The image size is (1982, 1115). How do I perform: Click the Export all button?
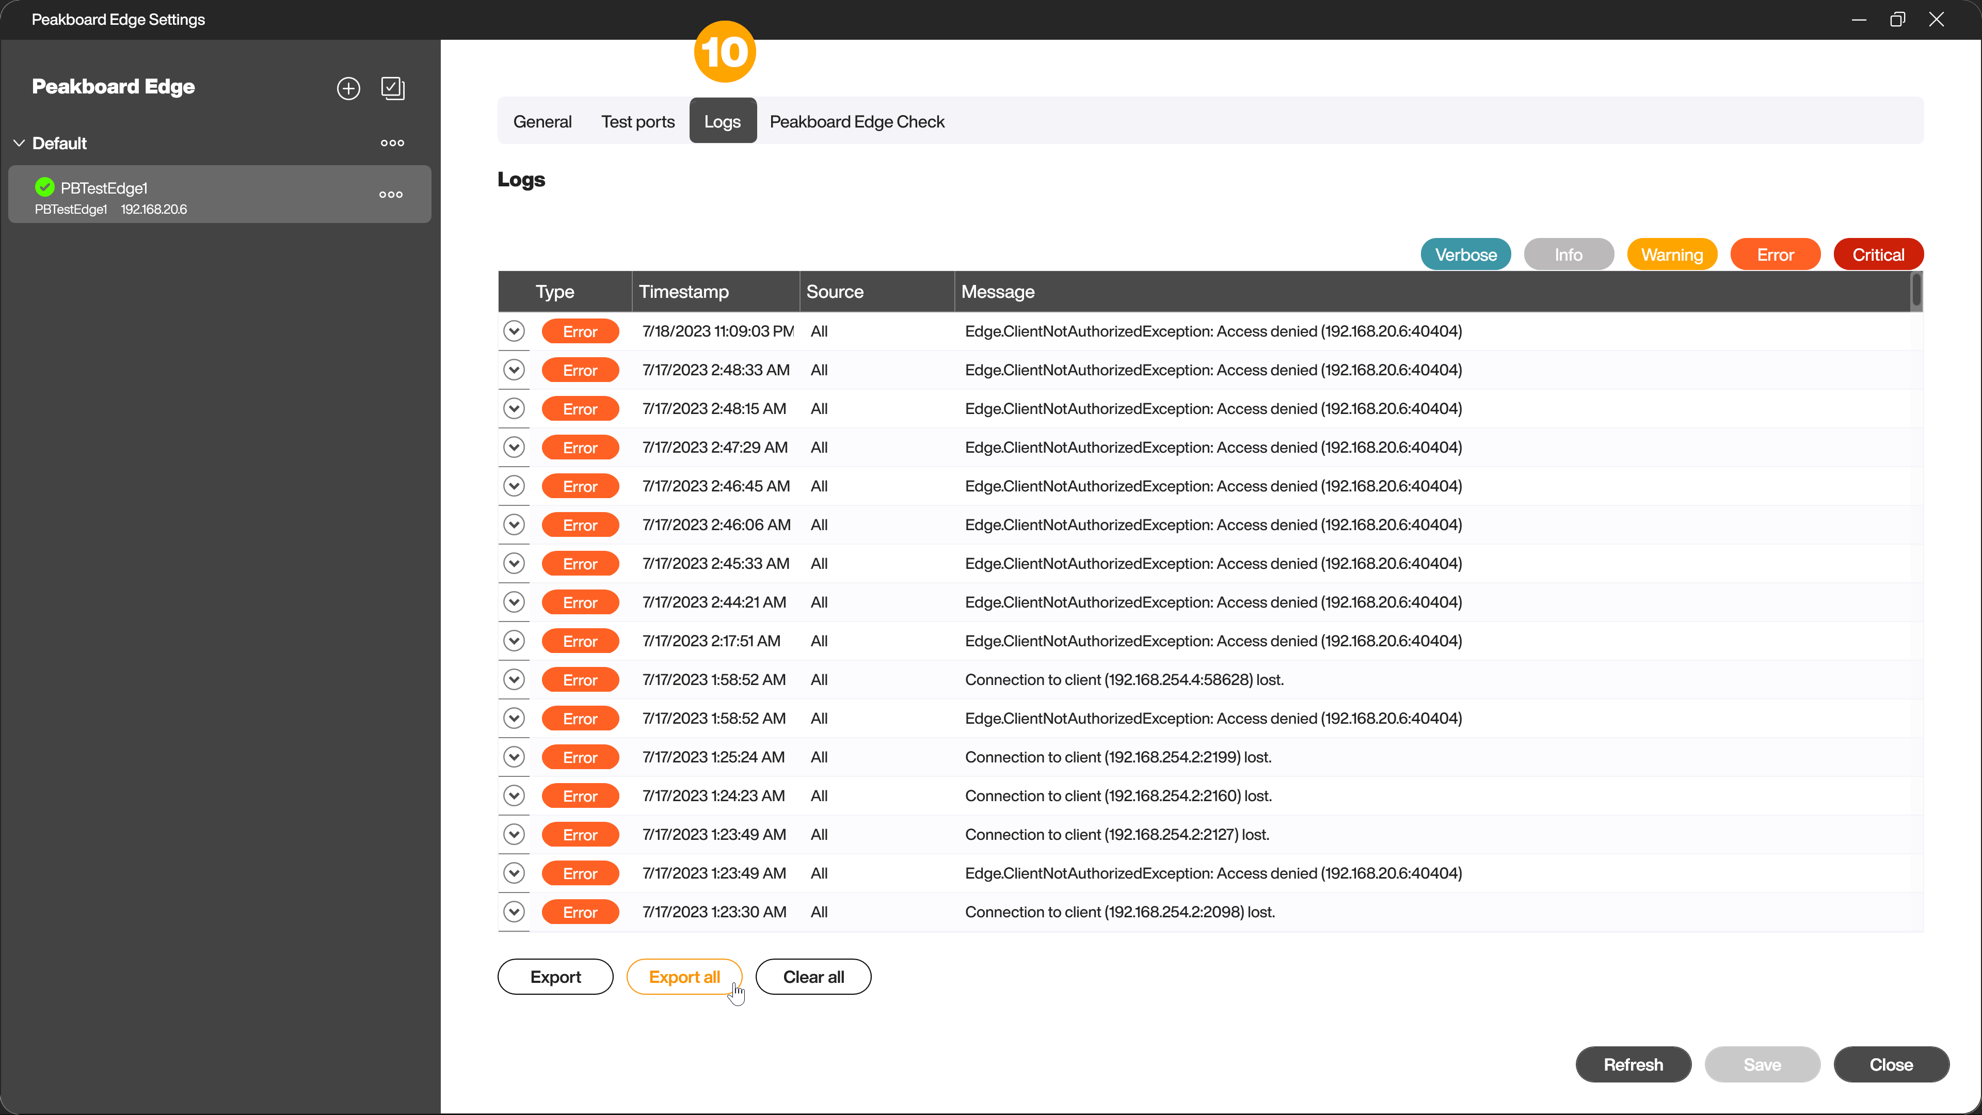[x=684, y=977]
